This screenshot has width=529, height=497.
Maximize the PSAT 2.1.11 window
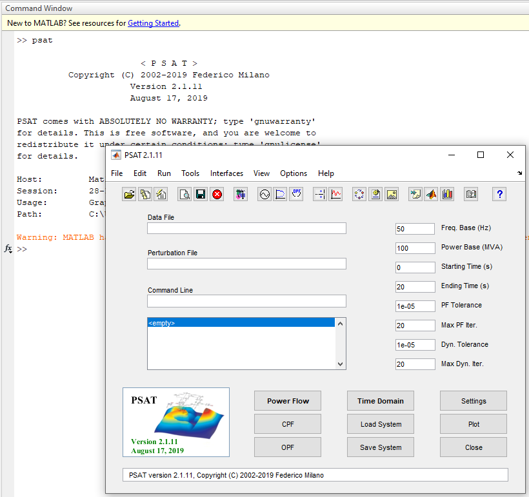(481, 155)
